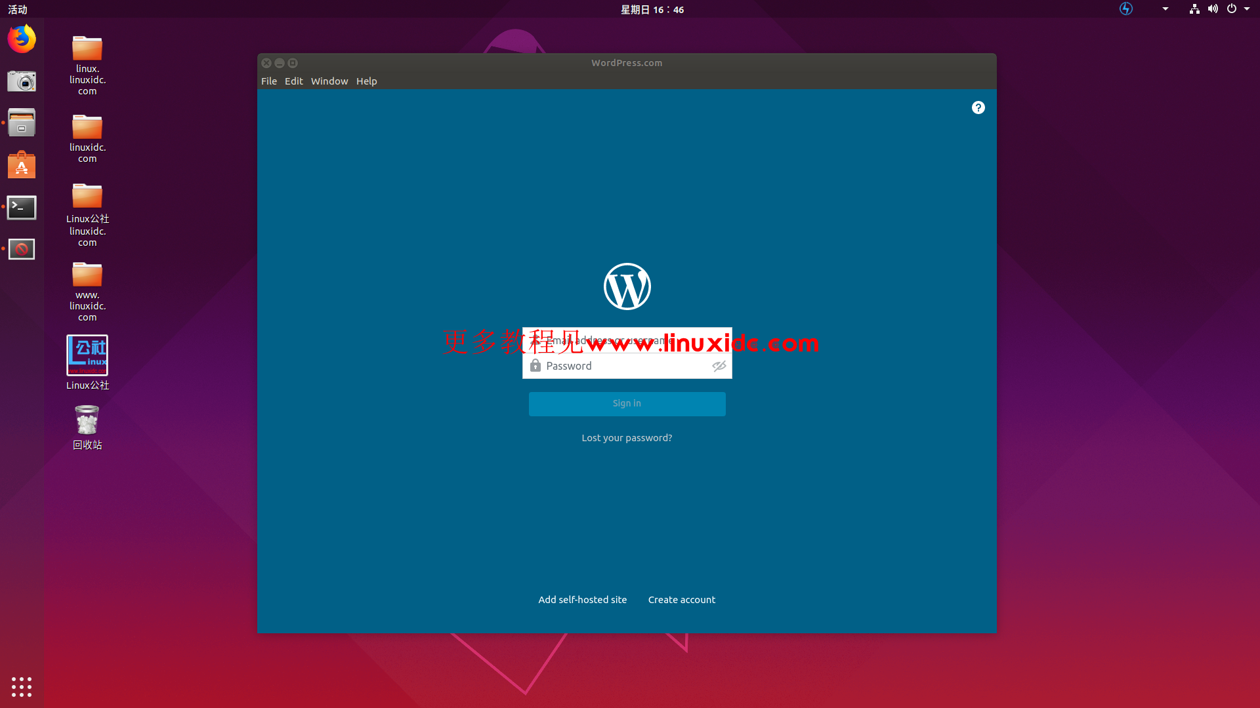The image size is (1260, 708).
Task: Open the screenshot tool from the dock
Action: pos(22,81)
